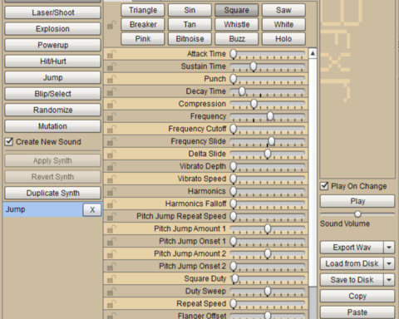Select the Jump sound in the list
The width and height of the screenshot is (399, 319).
(x=43, y=209)
